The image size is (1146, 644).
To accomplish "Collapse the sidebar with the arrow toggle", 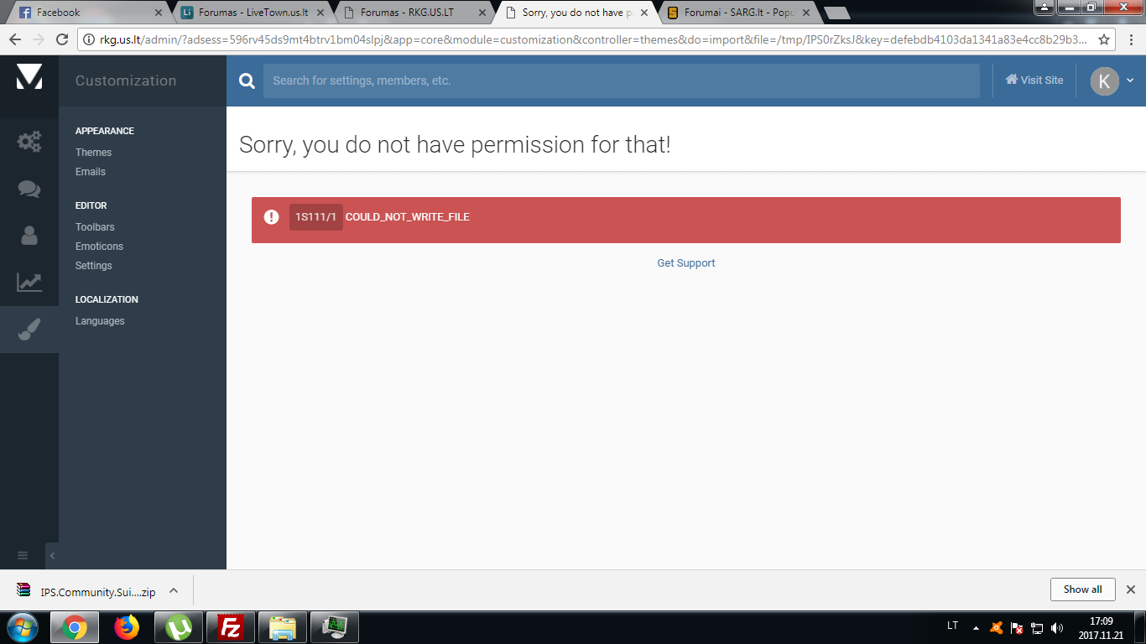I will tap(52, 555).
